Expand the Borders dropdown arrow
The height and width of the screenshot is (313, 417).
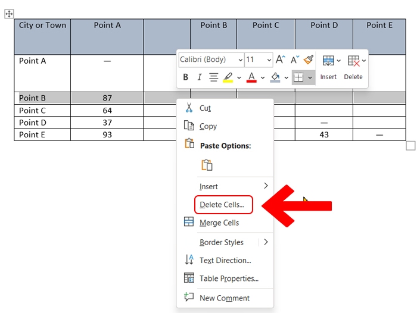click(x=310, y=77)
